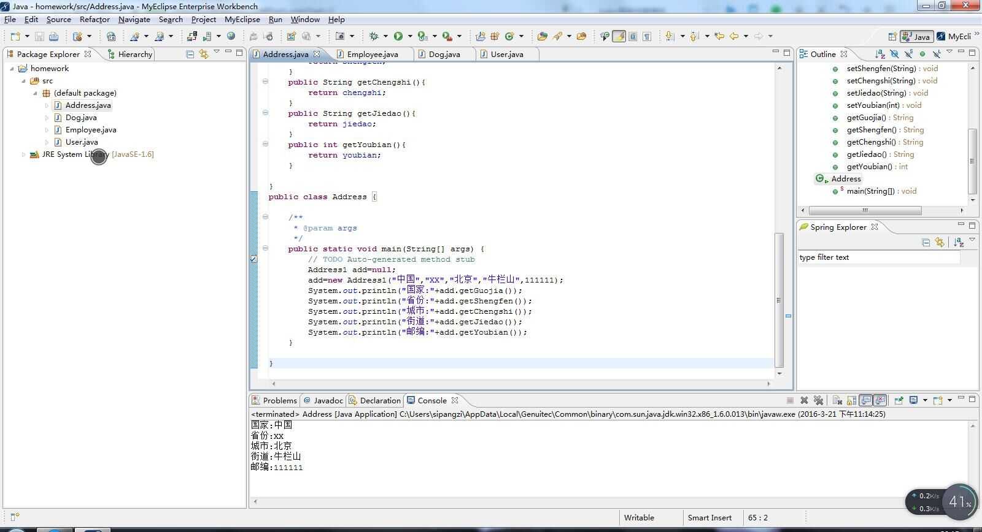Click Pin Console icon

(899, 400)
